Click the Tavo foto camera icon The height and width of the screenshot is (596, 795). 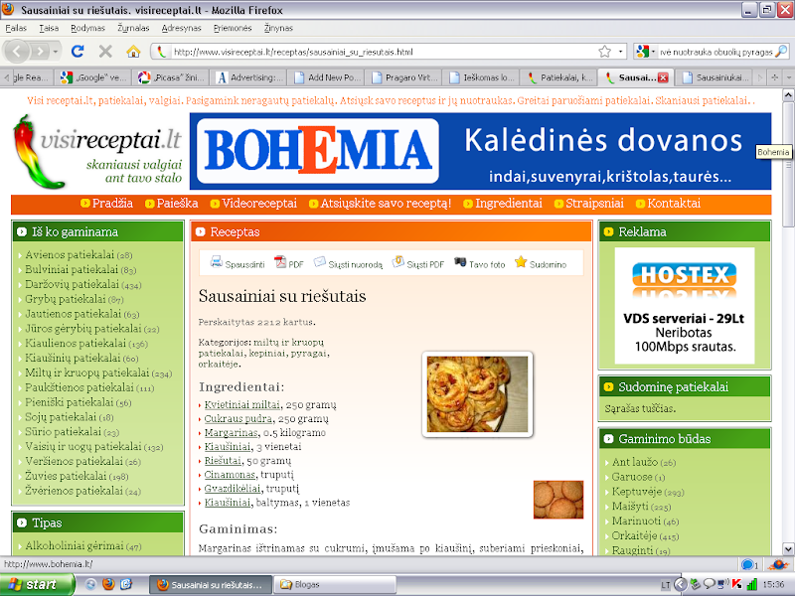pos(460,262)
